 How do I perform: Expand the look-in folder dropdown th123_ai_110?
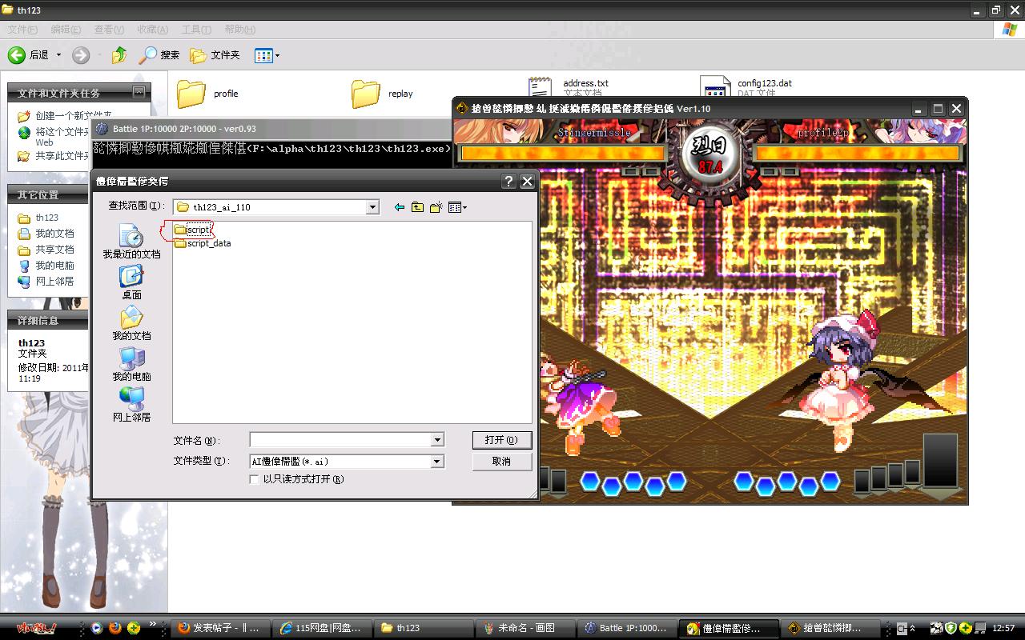(x=372, y=207)
